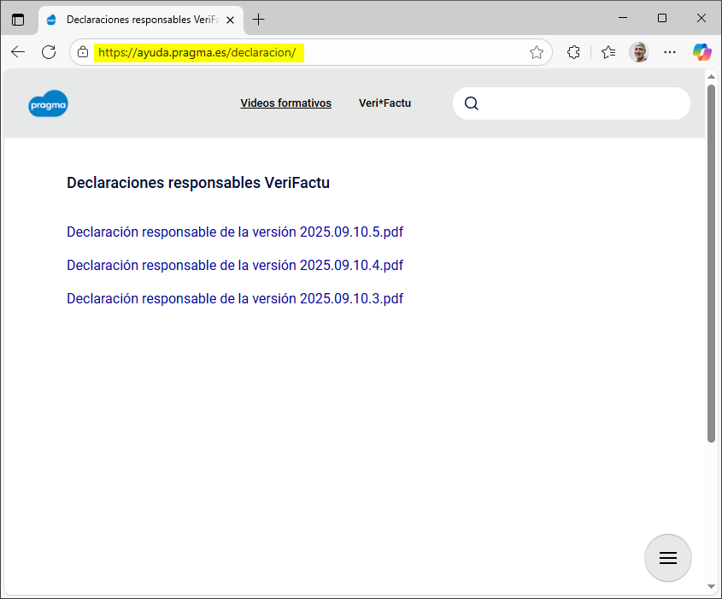Image resolution: width=722 pixels, height=599 pixels.
Task: Go back to previous page
Action: click(18, 52)
